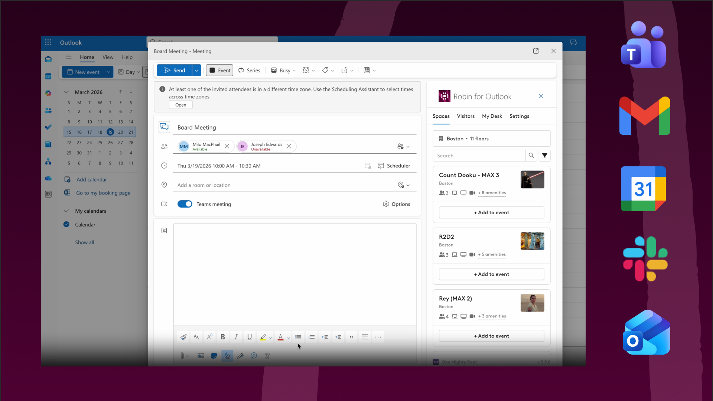The image size is (713, 401).
Task: Click the filter icon in Robin panel
Action: point(544,156)
